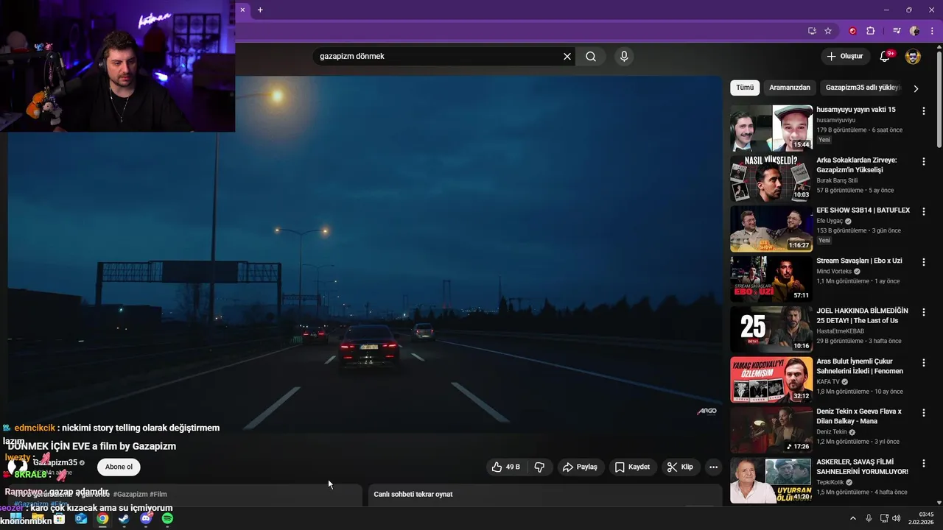This screenshot has height=530, width=943.
Task: Click the title 'EFE SHOW S3B14 | BATUFLEX'
Action: (x=863, y=211)
